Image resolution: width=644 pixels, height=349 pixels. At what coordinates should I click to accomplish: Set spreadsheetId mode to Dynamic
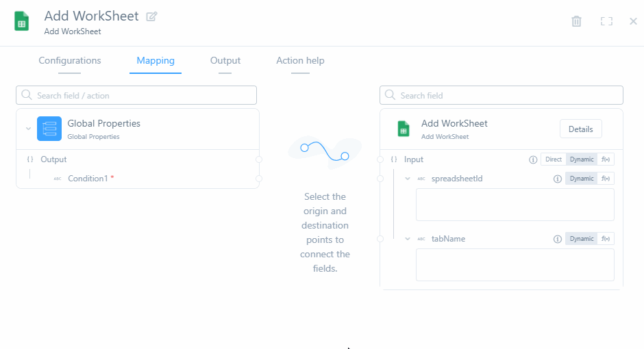click(582, 179)
